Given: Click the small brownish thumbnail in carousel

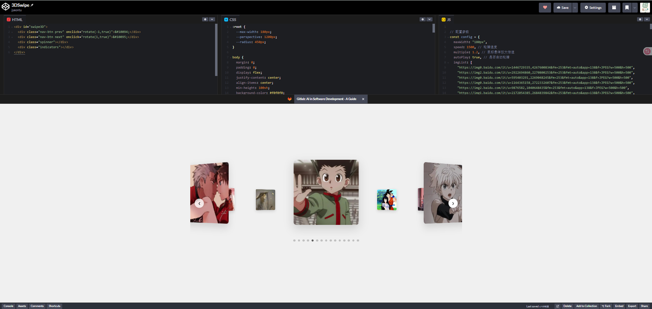Looking at the screenshot, I should tap(265, 200).
